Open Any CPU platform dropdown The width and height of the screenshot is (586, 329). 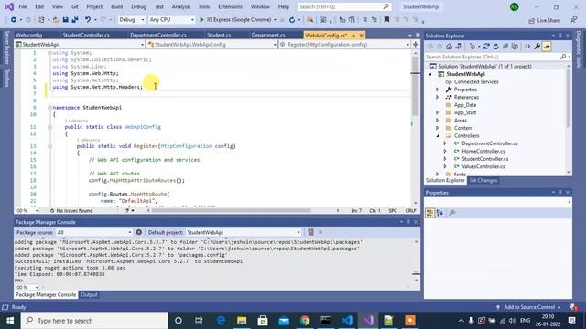(x=171, y=20)
